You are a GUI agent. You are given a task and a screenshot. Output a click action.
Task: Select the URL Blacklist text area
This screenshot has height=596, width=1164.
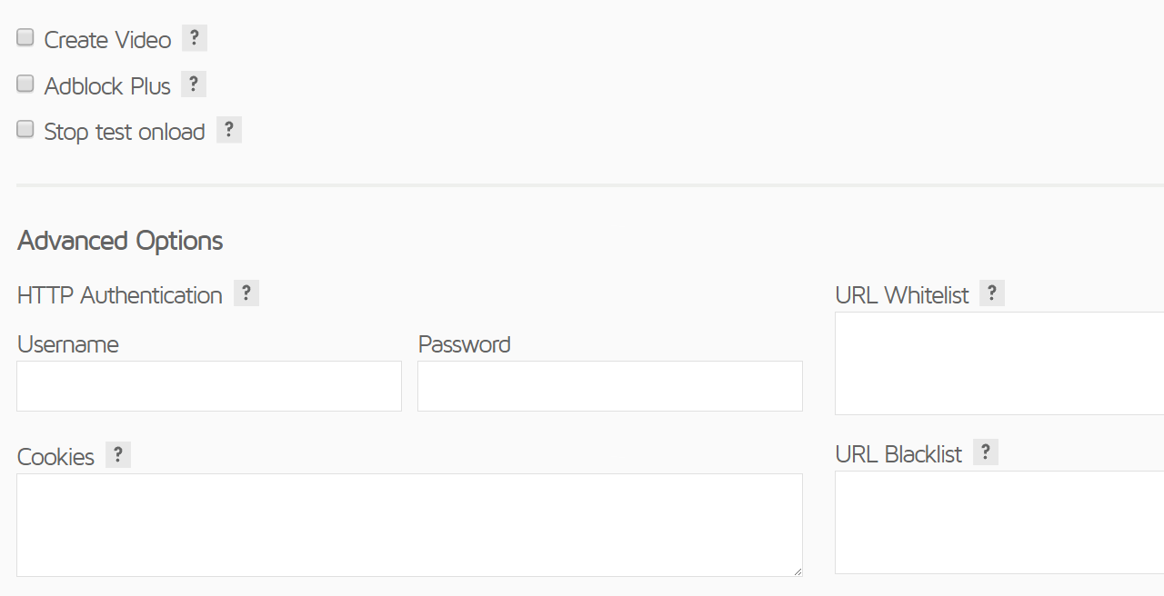[998, 522]
